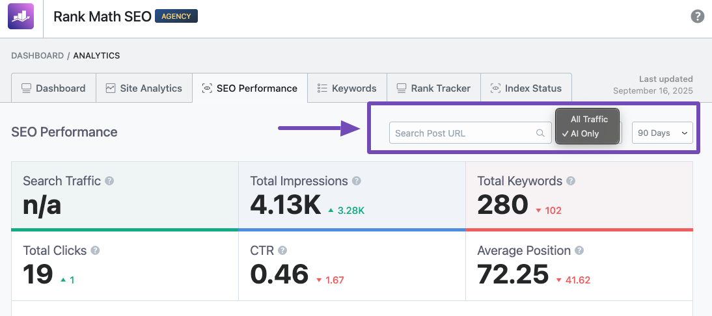Viewport: 712px width, 316px height.
Task: Click the Total Impressions info icon
Action: tap(356, 181)
